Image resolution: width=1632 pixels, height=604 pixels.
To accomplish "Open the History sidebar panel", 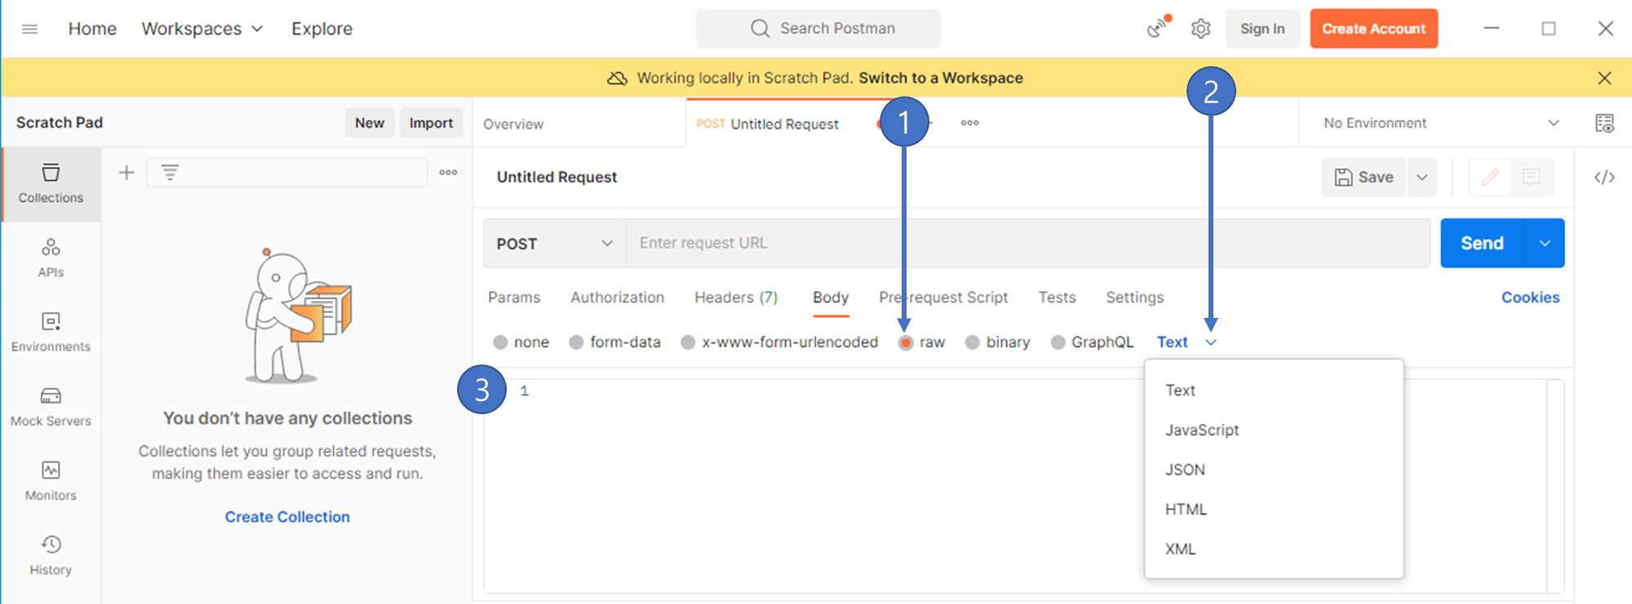I will click(x=51, y=555).
